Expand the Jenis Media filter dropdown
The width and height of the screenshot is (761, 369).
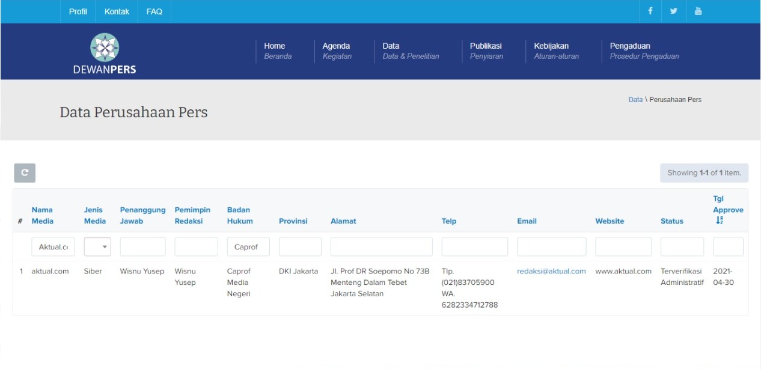(97, 247)
